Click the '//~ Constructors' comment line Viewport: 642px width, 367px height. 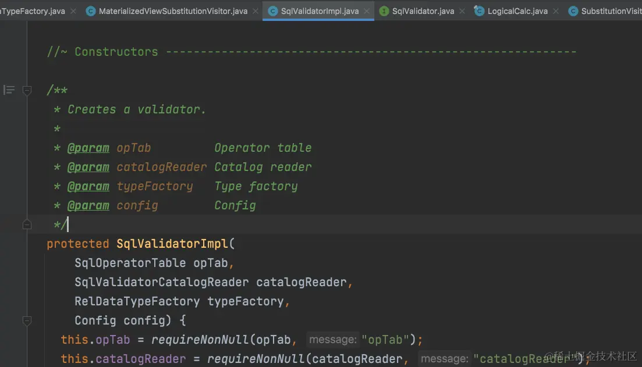[x=311, y=52]
